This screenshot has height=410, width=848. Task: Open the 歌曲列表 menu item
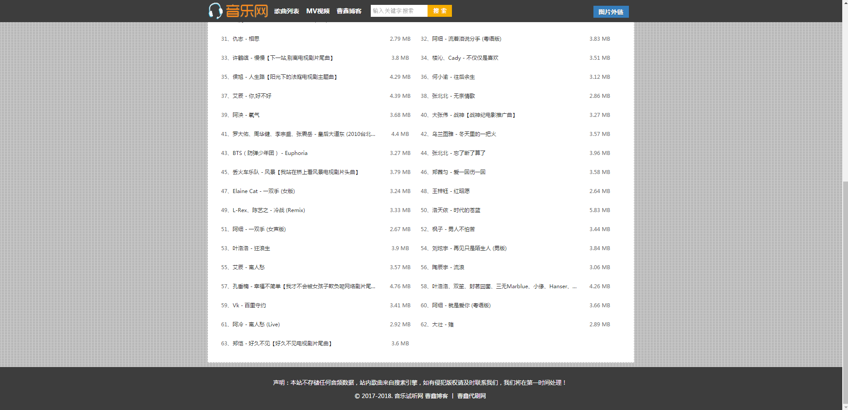(x=287, y=11)
